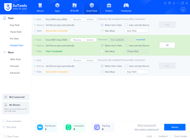Enable the Close iTunes checkbox
190x139 pixels.
pos(5,137)
